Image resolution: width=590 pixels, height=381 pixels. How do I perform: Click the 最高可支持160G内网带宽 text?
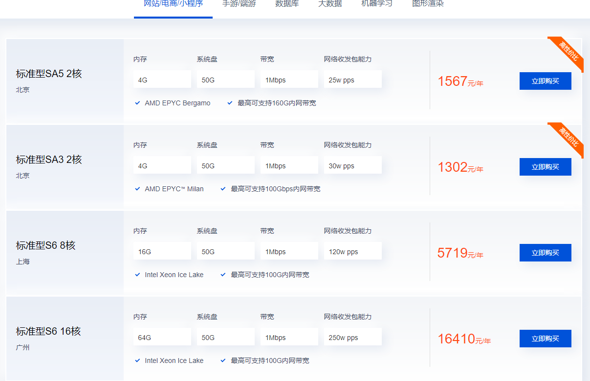(277, 103)
